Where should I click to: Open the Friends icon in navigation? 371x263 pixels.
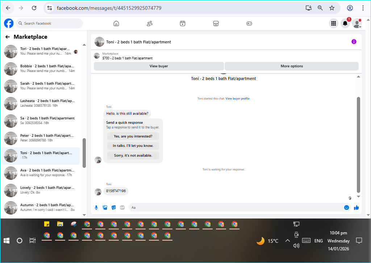pyautogui.click(x=150, y=24)
